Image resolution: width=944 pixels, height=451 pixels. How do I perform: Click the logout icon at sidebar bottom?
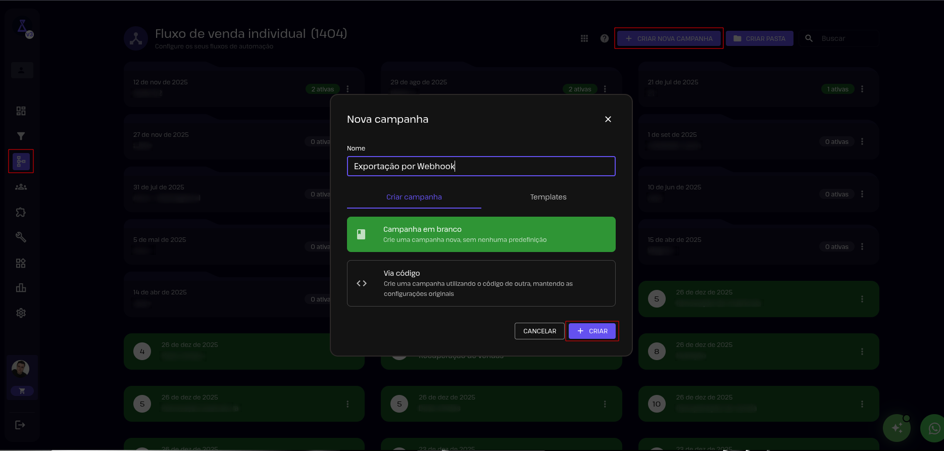[x=20, y=425]
